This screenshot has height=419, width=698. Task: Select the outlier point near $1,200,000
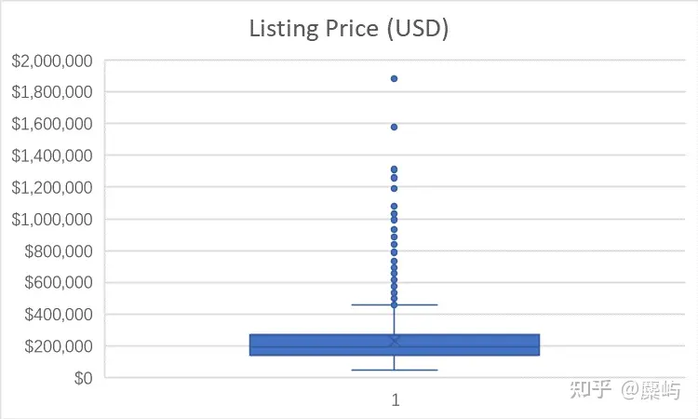coord(394,188)
